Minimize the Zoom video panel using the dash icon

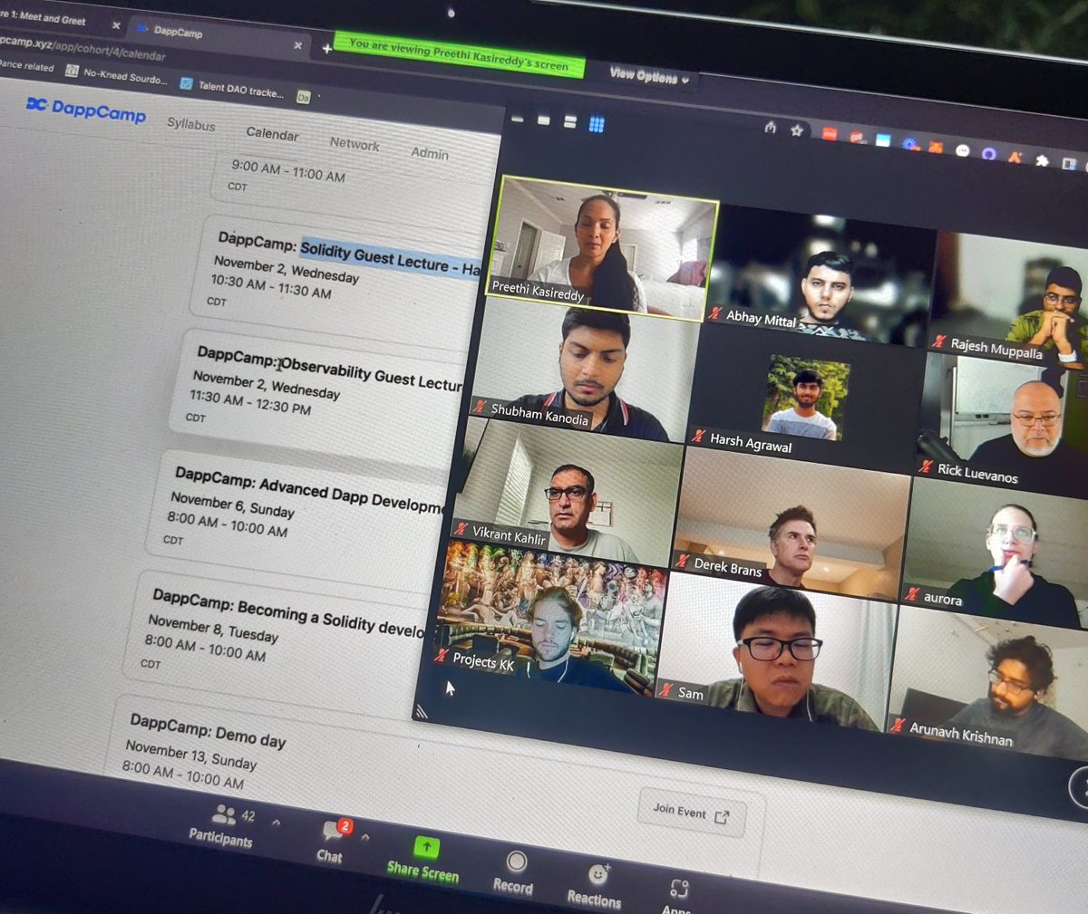(x=518, y=119)
